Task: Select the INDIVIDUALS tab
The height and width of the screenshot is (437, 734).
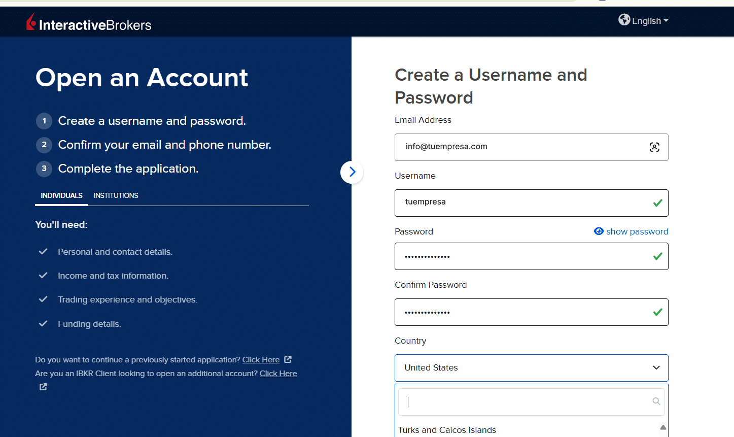Action: point(61,195)
